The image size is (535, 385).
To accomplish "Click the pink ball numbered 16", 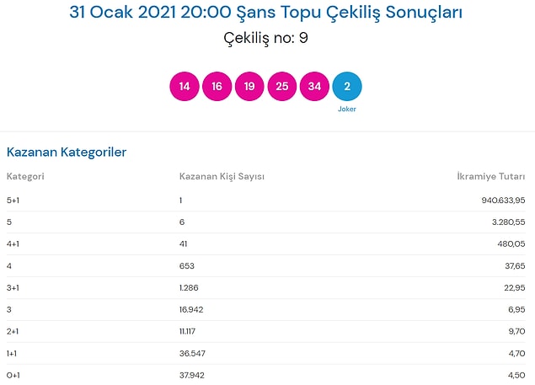I will pos(217,87).
